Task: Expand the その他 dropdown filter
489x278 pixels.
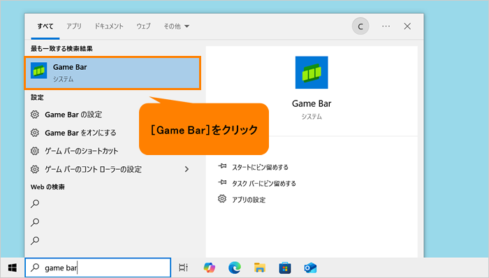Action: 177,27
